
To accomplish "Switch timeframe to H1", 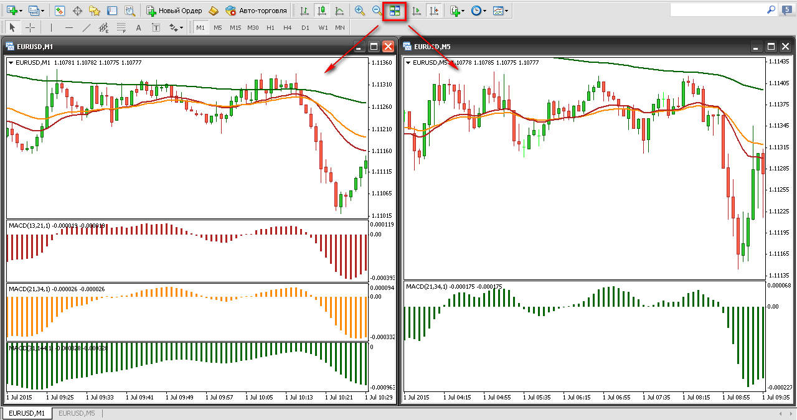I will 270,27.
